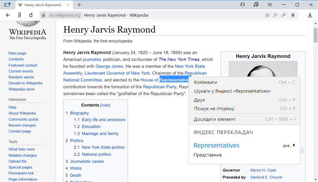Open downloads with the download arrow icon
The height and width of the screenshot is (182, 318).
click(310, 15)
